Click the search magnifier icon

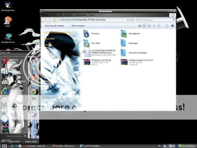pos(173,20)
